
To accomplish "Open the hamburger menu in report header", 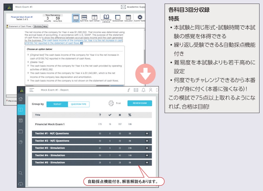I will click(x=31, y=90).
